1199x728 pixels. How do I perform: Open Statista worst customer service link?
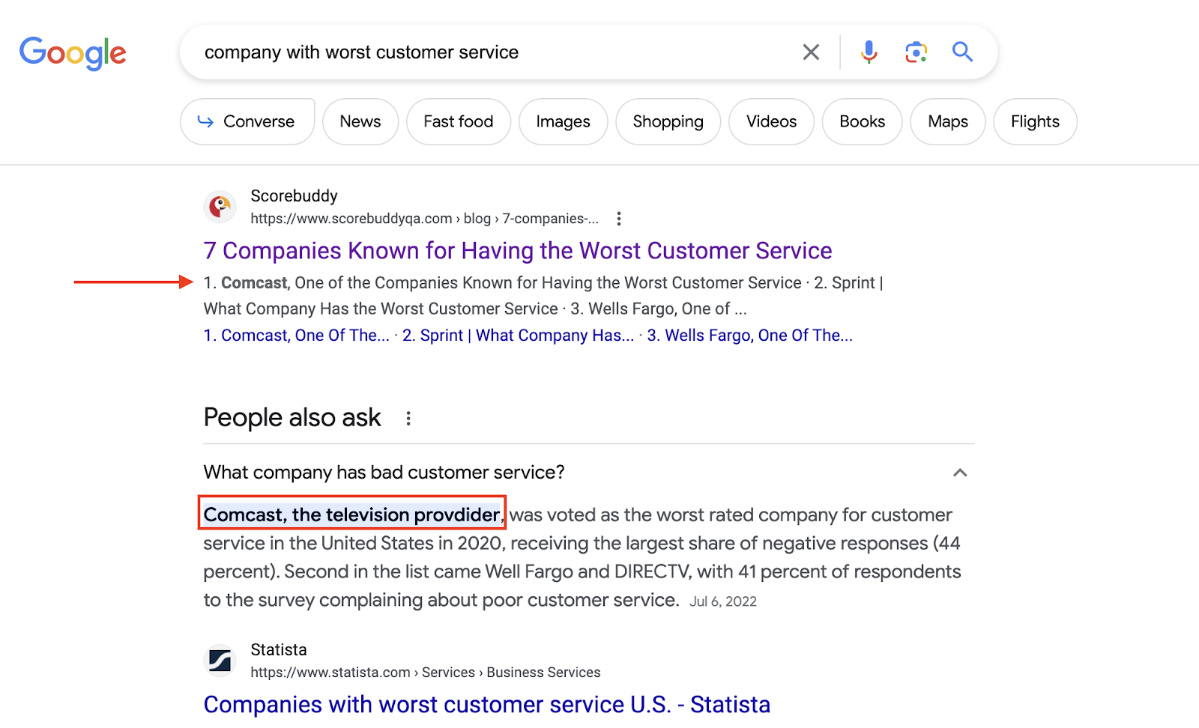487,705
